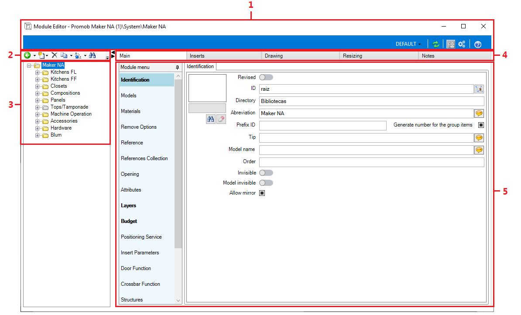
Task: Click the A-Z sort icon
Action: (x=78, y=55)
